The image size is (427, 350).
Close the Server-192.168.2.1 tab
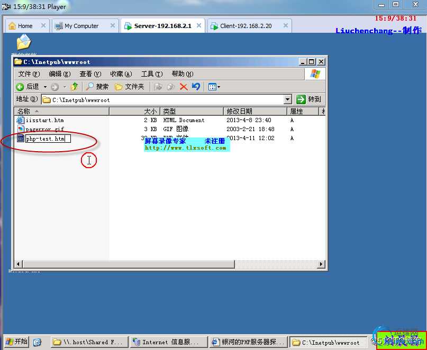click(199, 25)
